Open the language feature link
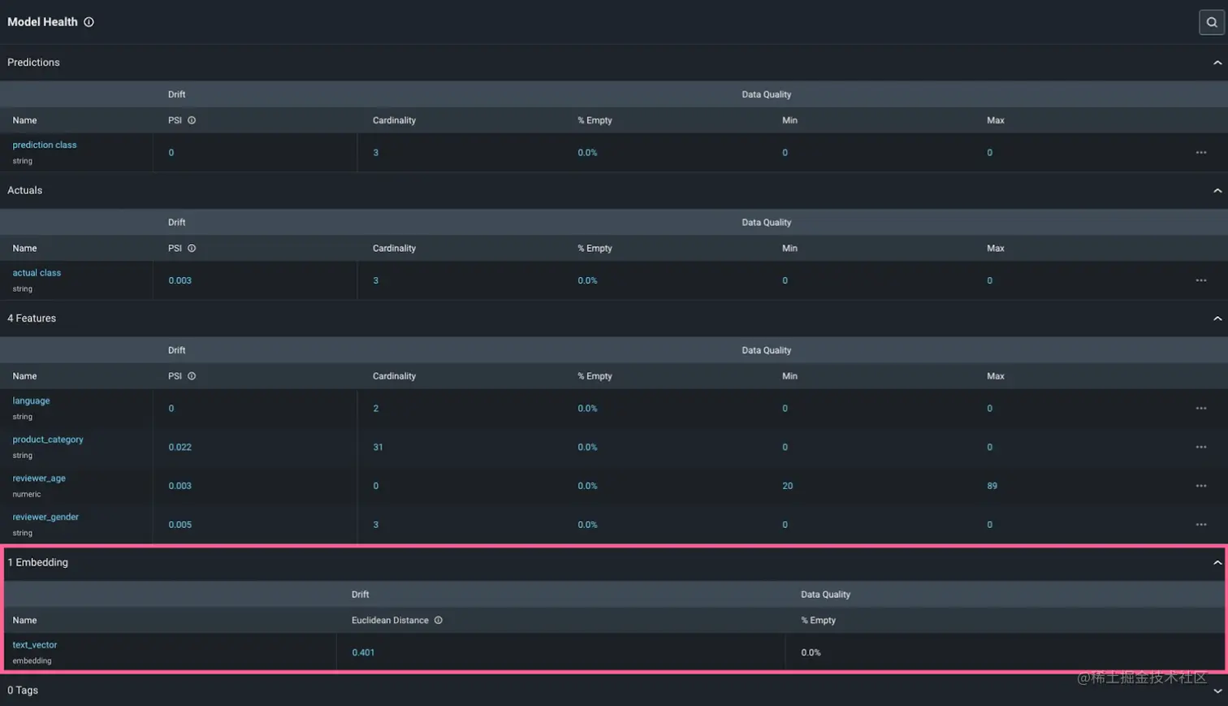The height and width of the screenshot is (706, 1228). tap(31, 401)
